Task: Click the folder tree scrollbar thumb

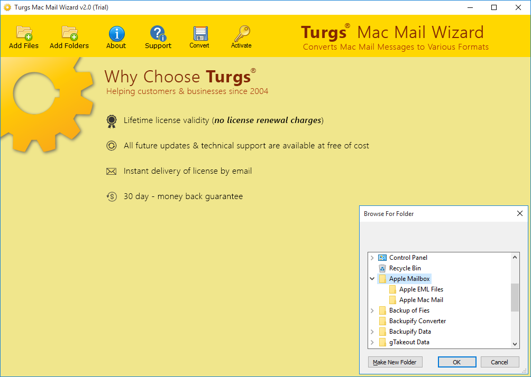Action: pos(515,298)
